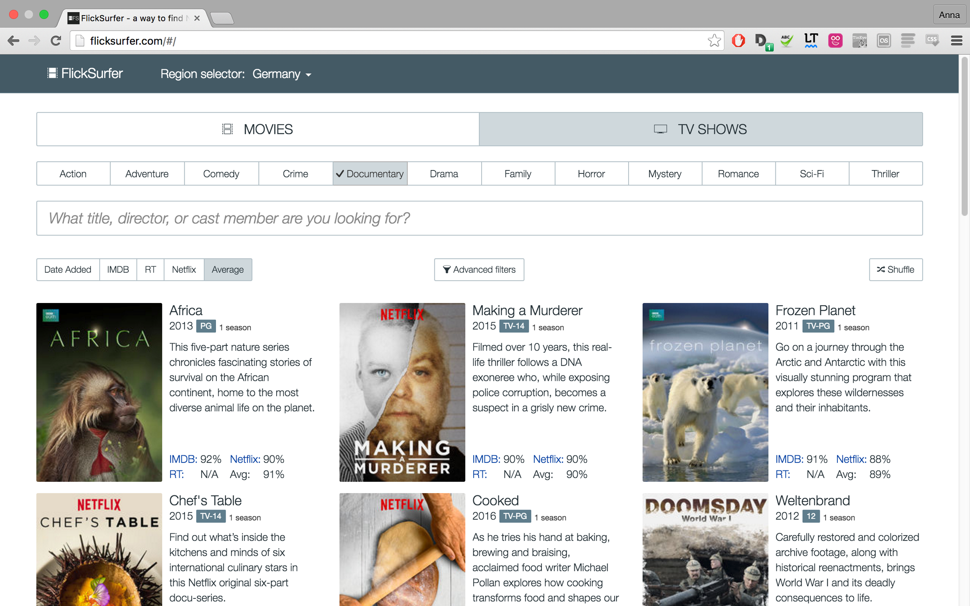Toggle the Adventure genre filter
Screen dimensions: 970x606
pyautogui.click(x=147, y=174)
